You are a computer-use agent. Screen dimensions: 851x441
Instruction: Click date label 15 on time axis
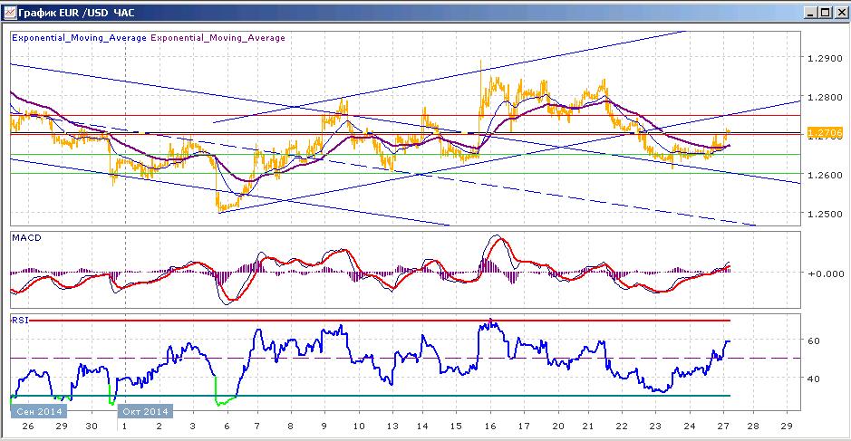click(456, 427)
